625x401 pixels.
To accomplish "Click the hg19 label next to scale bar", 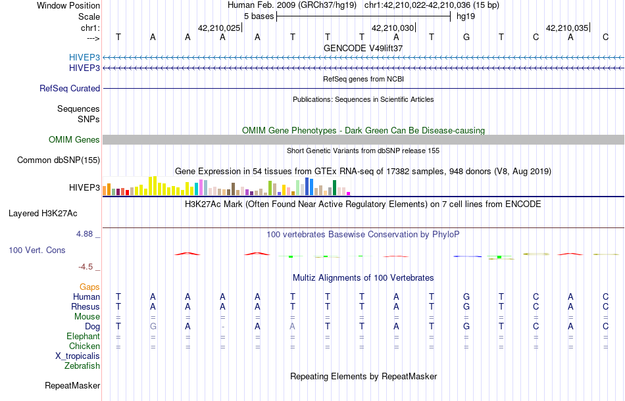I will 466,16.
